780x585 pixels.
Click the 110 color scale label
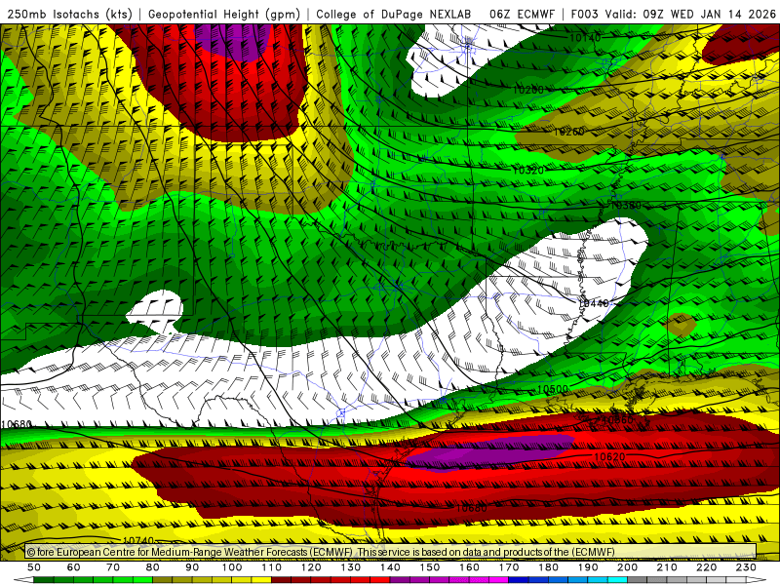click(x=272, y=567)
